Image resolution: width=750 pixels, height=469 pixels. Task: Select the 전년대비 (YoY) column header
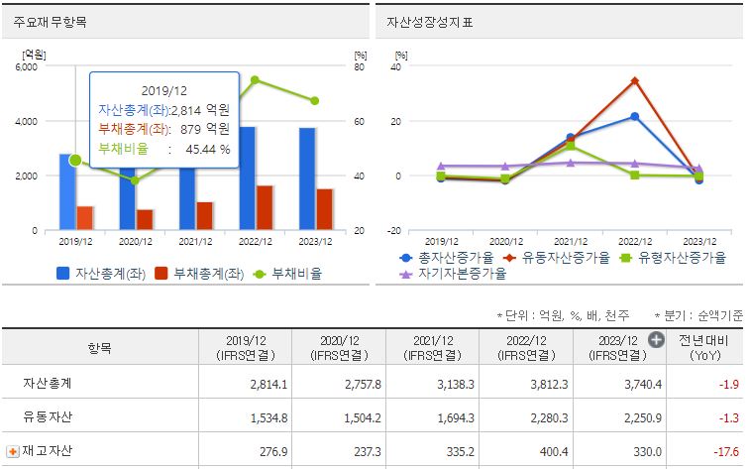[704, 347]
